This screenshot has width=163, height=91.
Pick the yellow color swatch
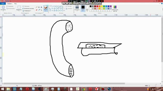[x=102, y=6]
